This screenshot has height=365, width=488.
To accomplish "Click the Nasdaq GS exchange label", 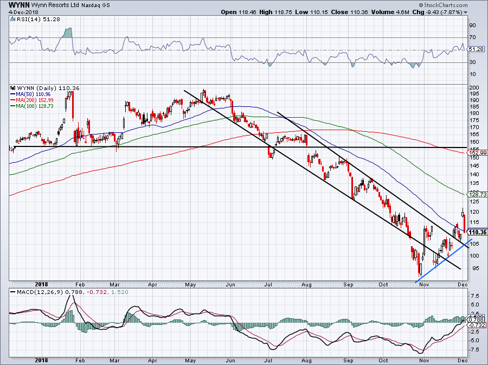I will [x=96, y=5].
